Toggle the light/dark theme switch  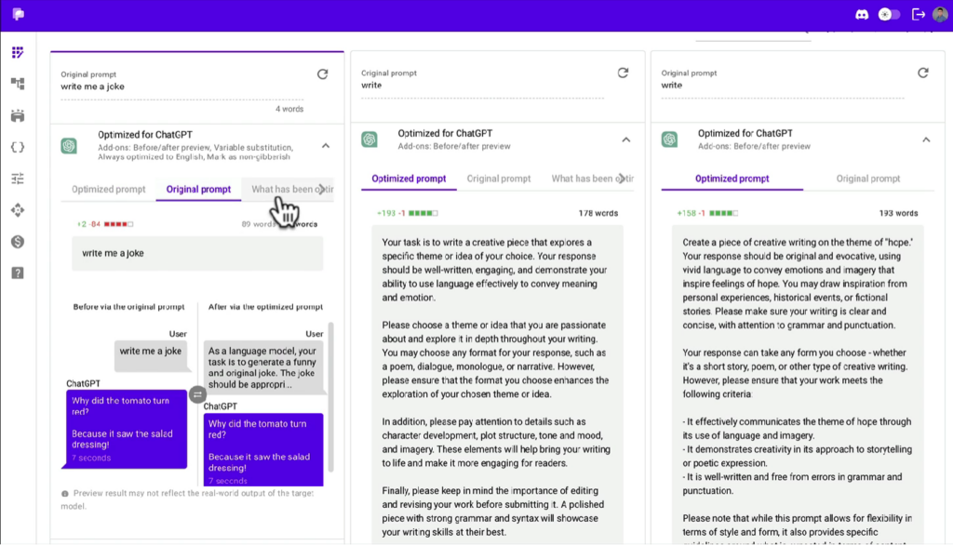point(889,14)
